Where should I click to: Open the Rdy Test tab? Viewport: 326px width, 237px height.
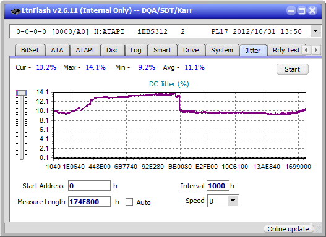[x=286, y=50]
